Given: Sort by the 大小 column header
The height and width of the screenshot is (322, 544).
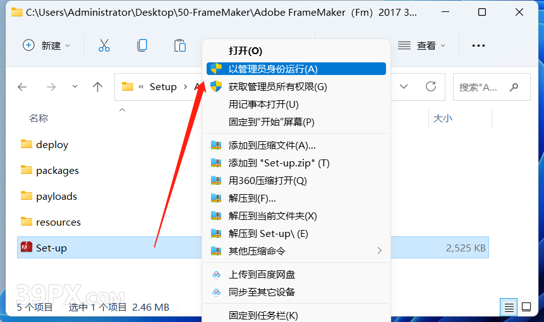Looking at the screenshot, I should (443, 118).
